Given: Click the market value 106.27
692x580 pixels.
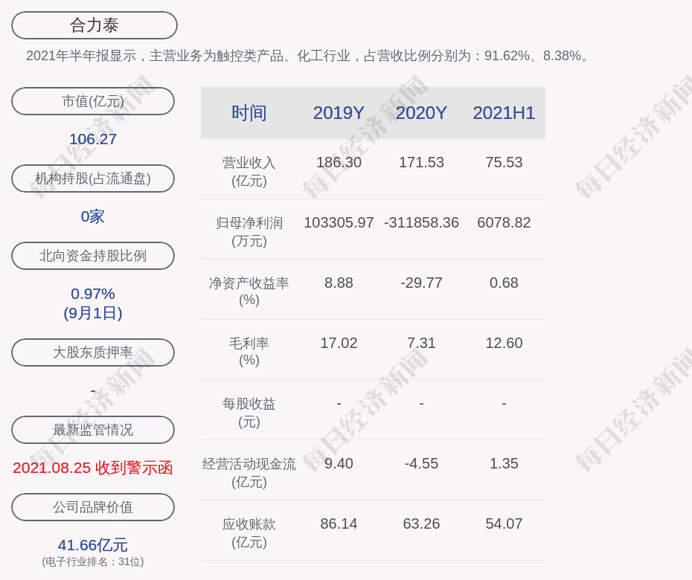Looking at the screenshot, I should [x=93, y=139].
